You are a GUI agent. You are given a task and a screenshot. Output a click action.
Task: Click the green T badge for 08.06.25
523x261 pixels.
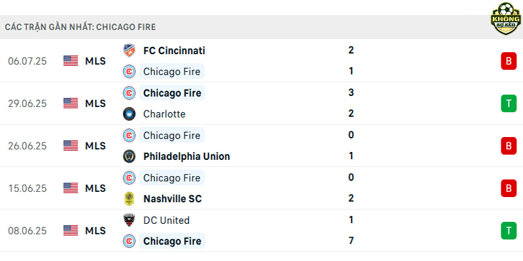(x=509, y=231)
